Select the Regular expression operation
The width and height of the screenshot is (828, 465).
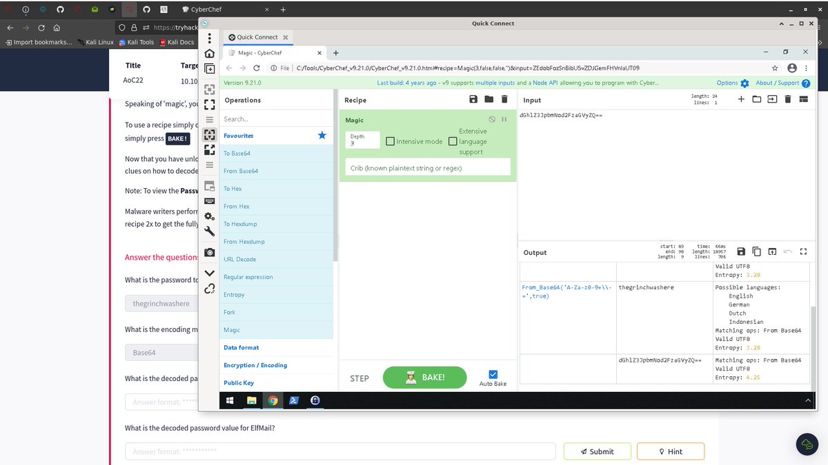tap(276, 277)
